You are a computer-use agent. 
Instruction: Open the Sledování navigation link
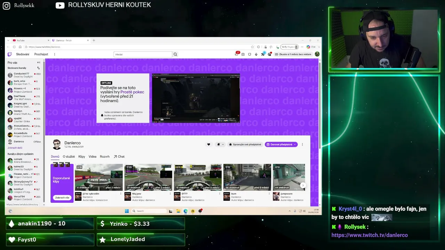(23, 54)
